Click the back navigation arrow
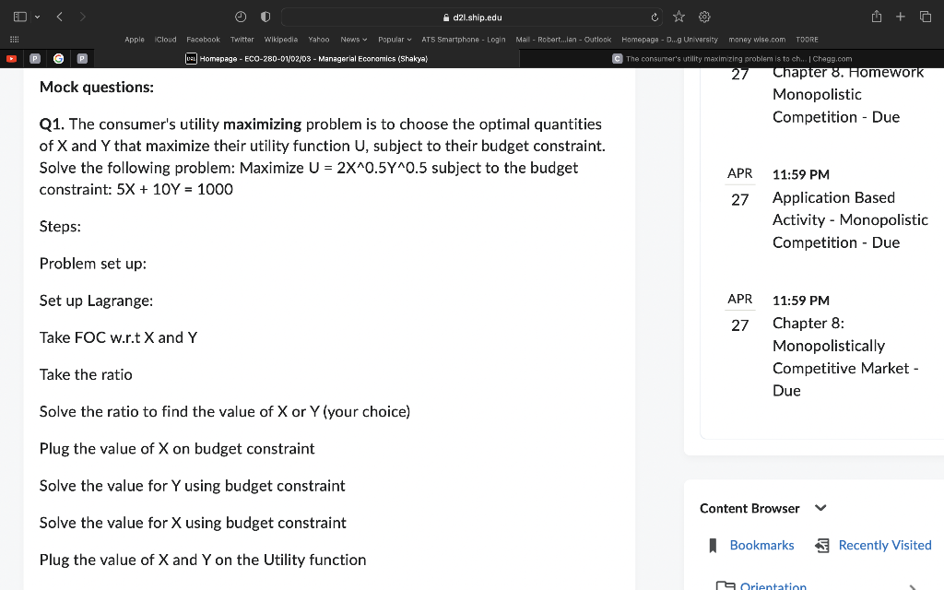 pyautogui.click(x=59, y=16)
